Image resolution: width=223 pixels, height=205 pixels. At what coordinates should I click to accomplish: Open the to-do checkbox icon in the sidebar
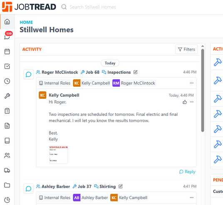[7, 66]
